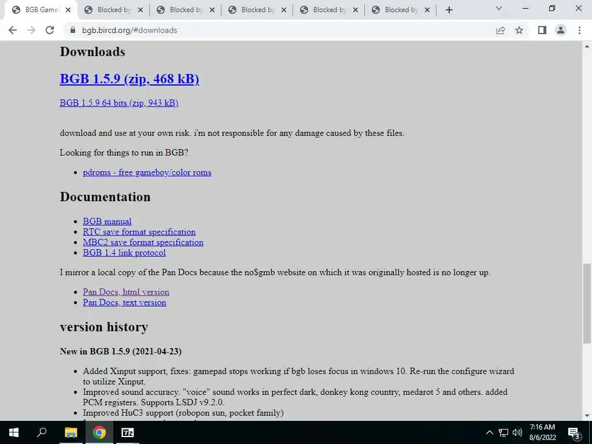Click the Downloads heading
The image size is (592, 444).
click(x=92, y=51)
